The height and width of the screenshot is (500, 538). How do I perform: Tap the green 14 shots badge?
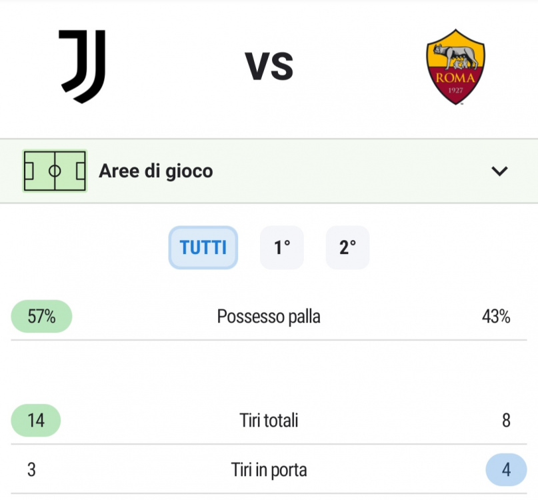pyautogui.click(x=36, y=421)
